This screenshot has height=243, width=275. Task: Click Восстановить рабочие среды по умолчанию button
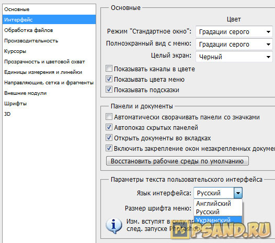tap(177, 161)
